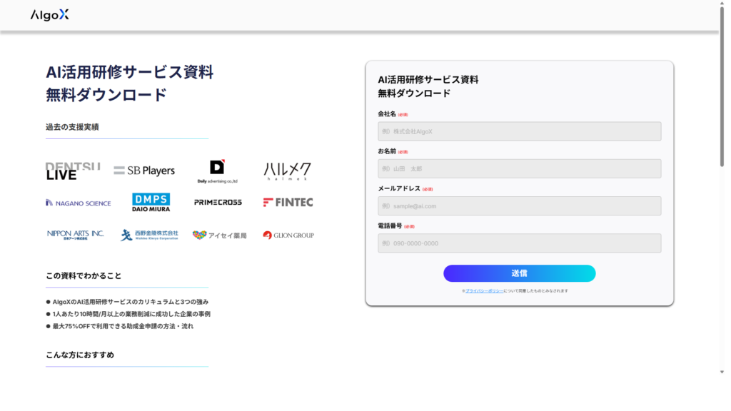Click the 西野金陵株式会社 logo

tap(149, 235)
